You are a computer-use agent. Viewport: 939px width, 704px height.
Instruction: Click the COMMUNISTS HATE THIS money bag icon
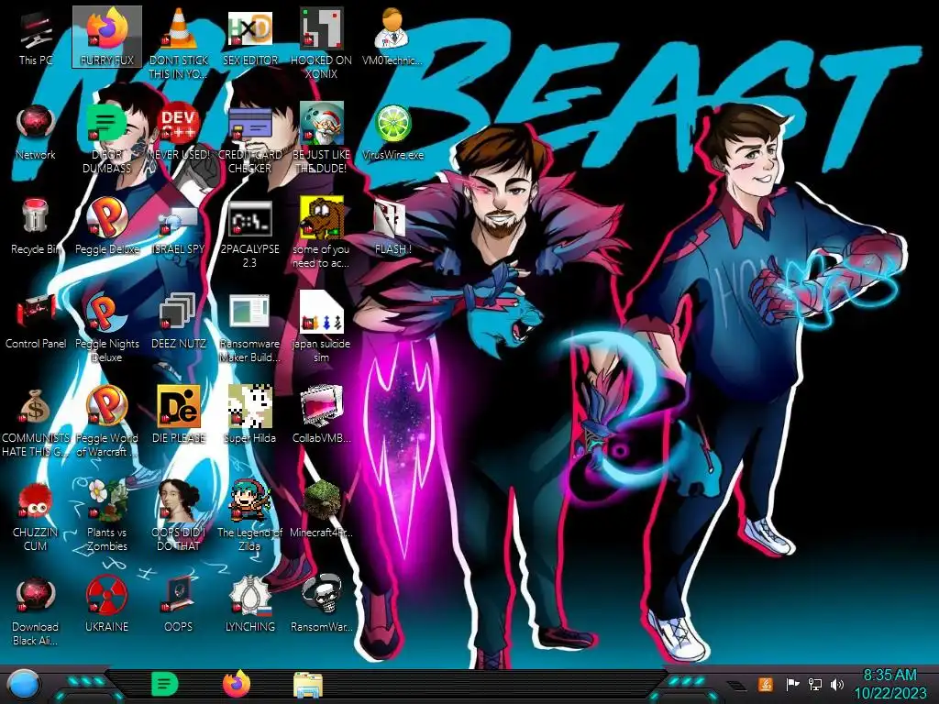pos(36,423)
